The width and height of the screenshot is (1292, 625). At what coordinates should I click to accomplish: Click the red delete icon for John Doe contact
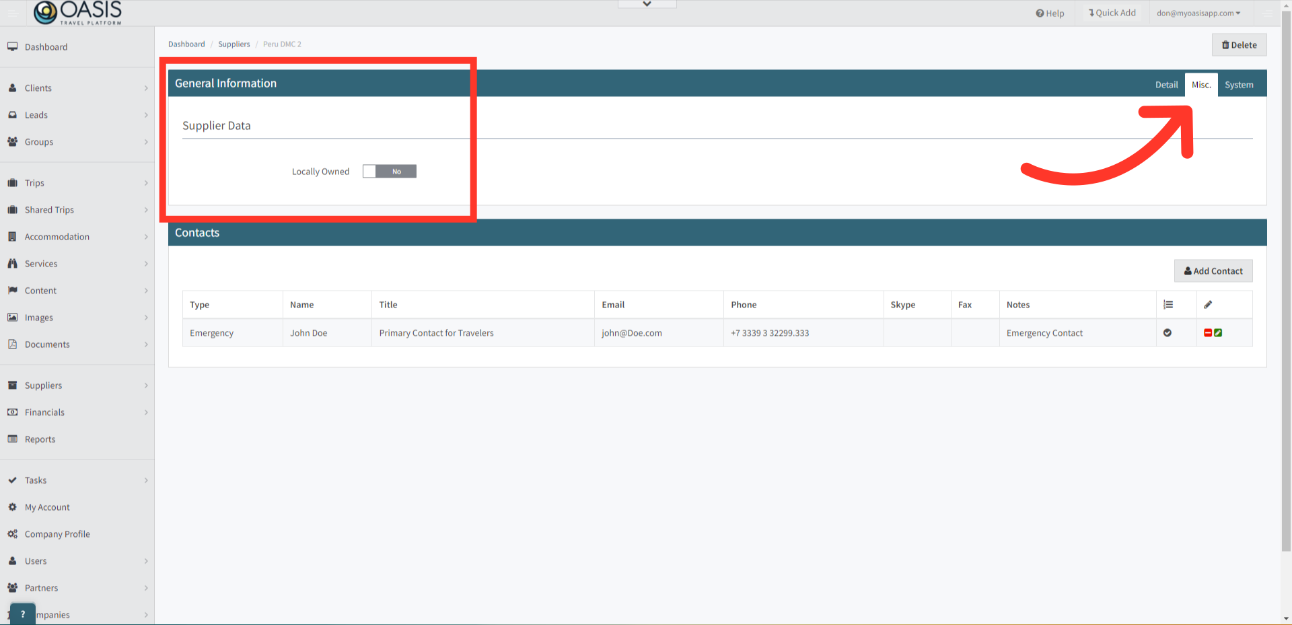pyautogui.click(x=1208, y=333)
